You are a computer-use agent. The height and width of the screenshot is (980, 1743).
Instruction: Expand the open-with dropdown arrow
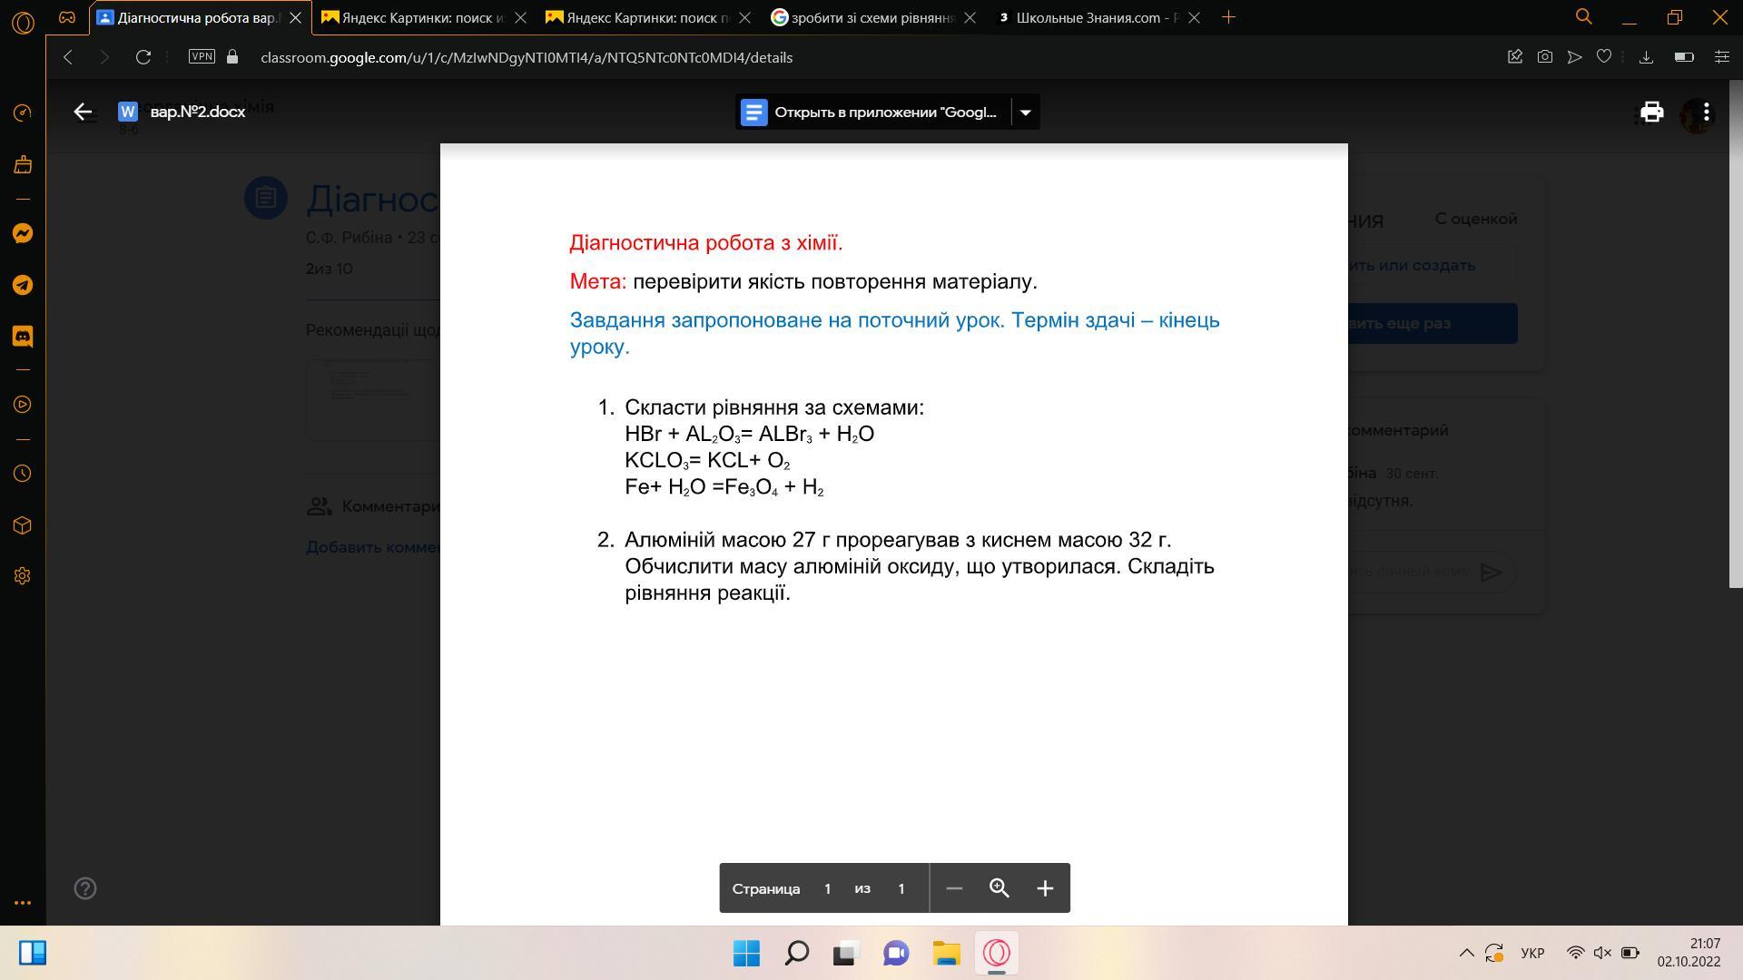[1025, 113]
